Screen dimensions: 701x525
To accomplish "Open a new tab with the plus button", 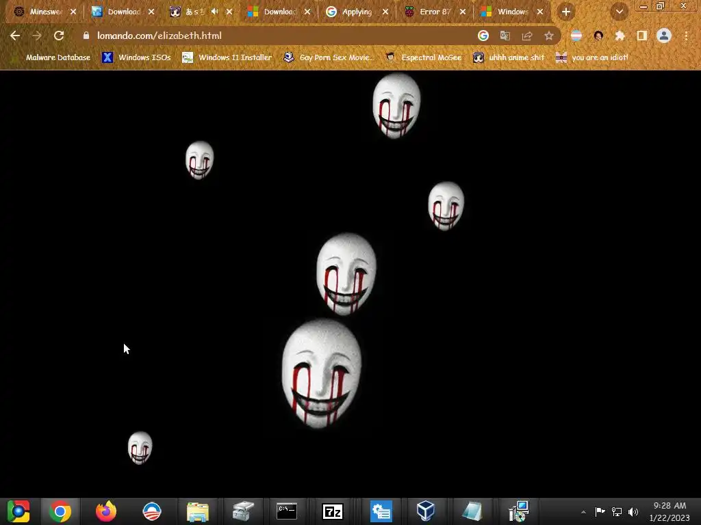I will [566, 12].
